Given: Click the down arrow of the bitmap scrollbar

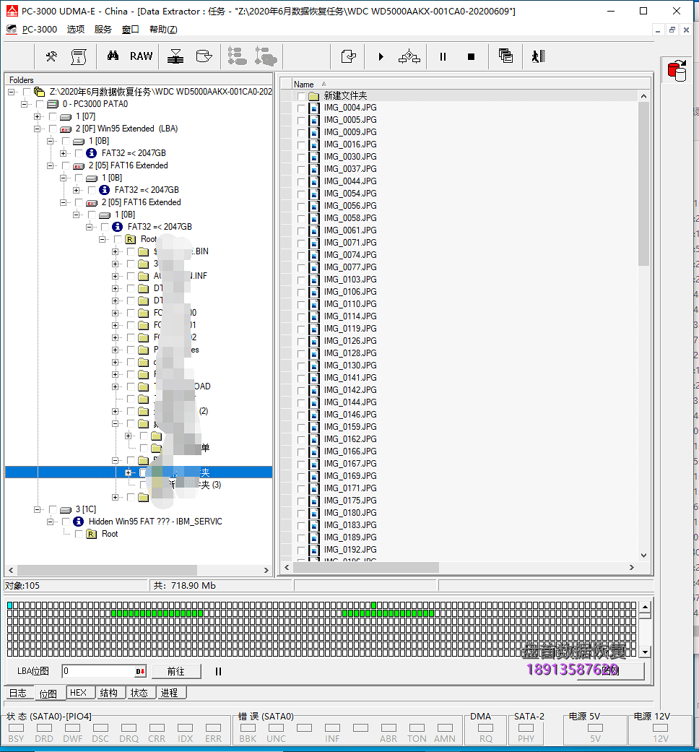Looking at the screenshot, I should tap(646, 652).
